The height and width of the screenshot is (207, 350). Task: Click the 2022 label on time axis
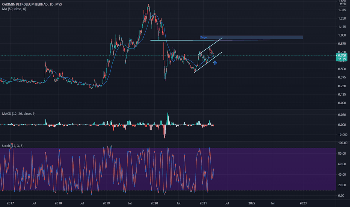pyautogui.click(x=252, y=203)
